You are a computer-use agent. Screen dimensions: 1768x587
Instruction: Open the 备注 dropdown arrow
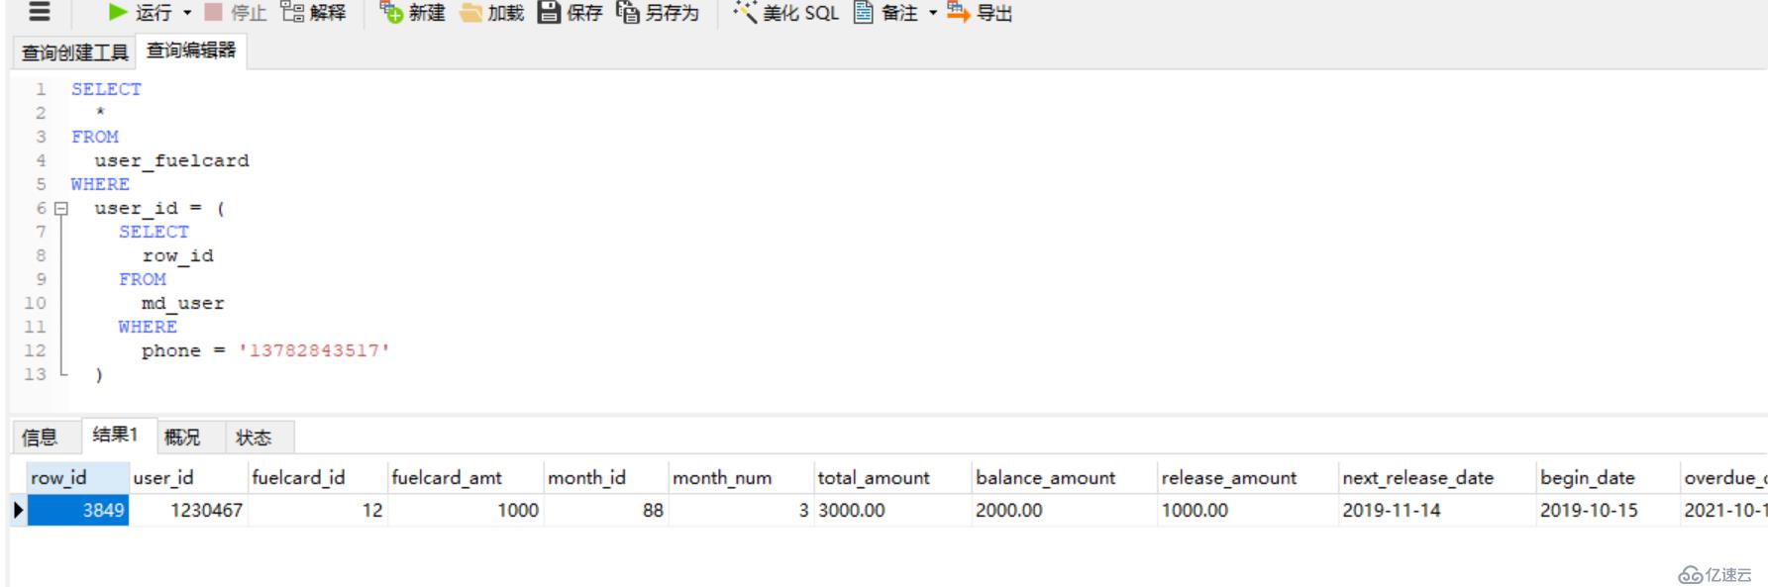click(x=932, y=13)
